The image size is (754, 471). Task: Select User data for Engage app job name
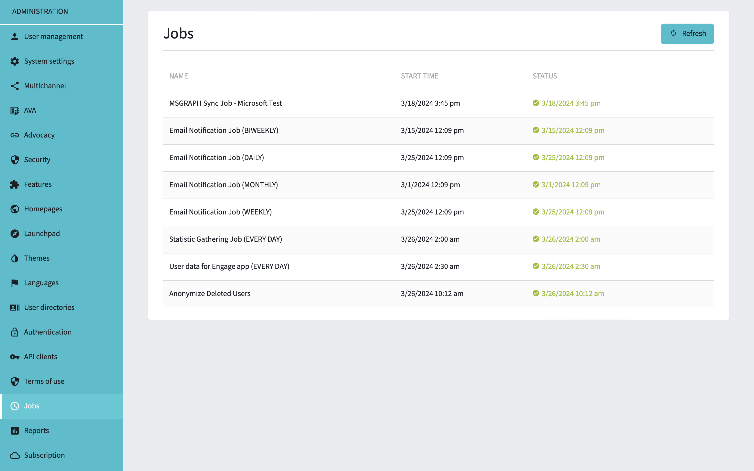click(229, 266)
